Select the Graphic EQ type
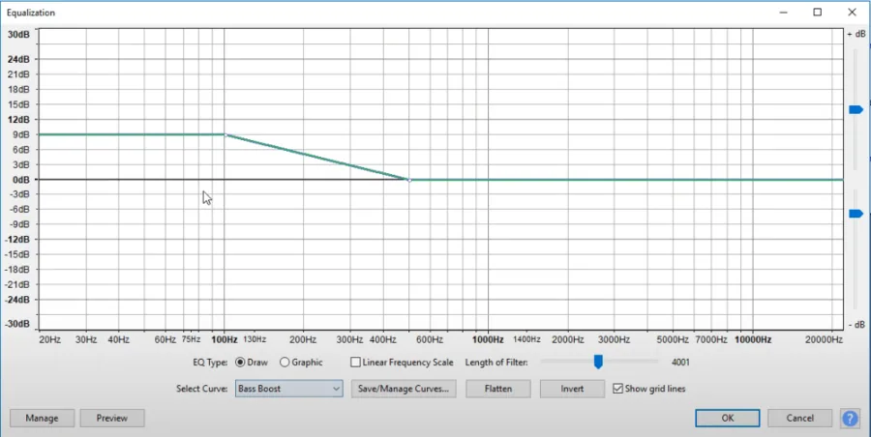 pos(285,363)
